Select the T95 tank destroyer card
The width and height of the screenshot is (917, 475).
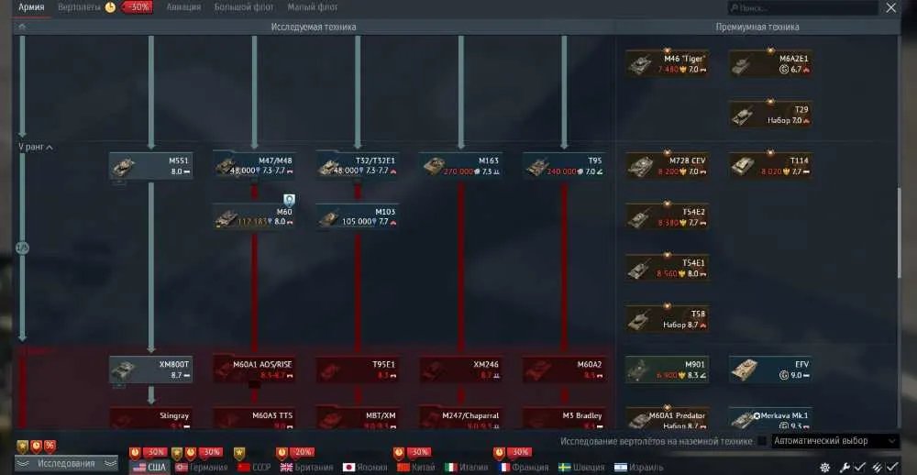click(x=564, y=166)
